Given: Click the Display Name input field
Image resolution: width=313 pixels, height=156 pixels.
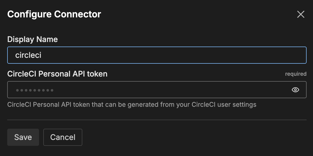Looking at the screenshot, I should pyautogui.click(x=157, y=55).
